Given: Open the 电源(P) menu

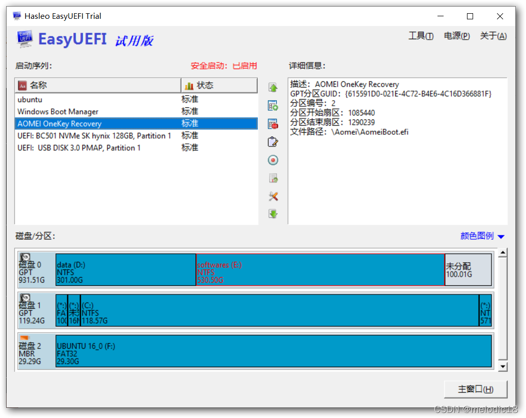Looking at the screenshot, I should (456, 36).
